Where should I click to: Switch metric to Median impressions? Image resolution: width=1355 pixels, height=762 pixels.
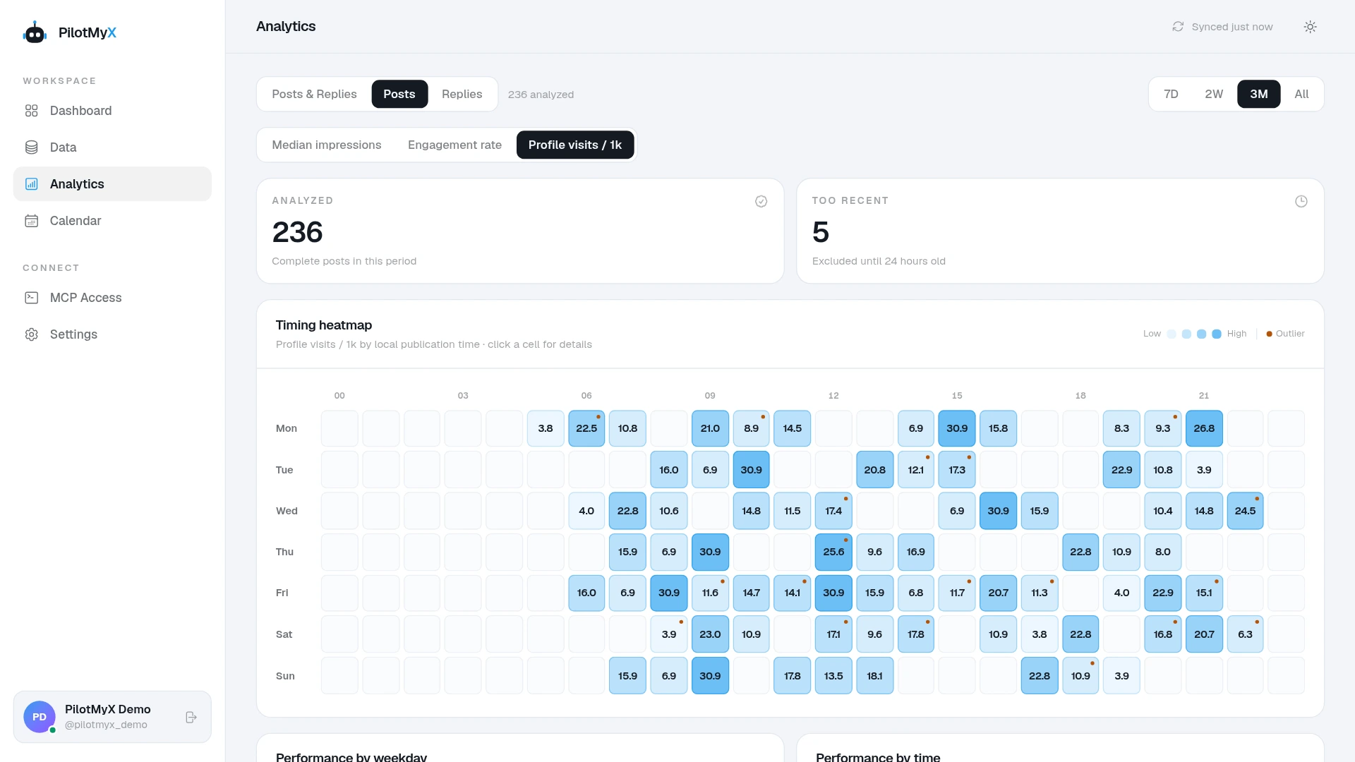(x=327, y=145)
